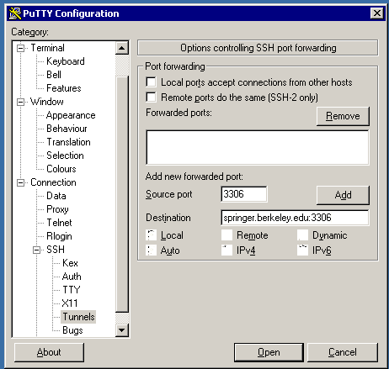Click Open to start the session
Viewport: 389px width, 369px height.
pyautogui.click(x=269, y=352)
